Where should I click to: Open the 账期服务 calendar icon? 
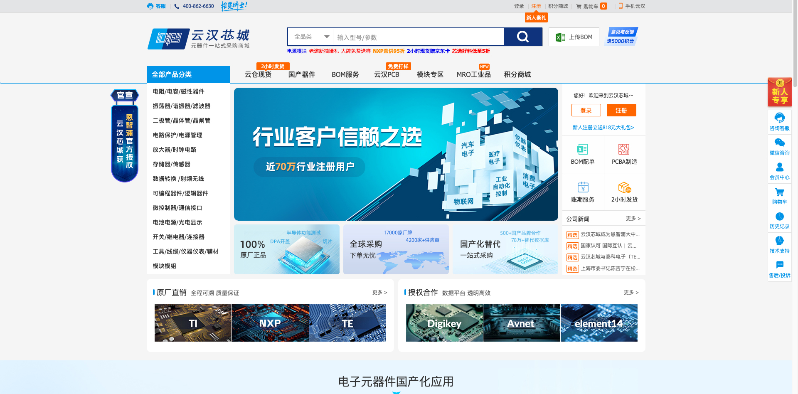coord(583,187)
